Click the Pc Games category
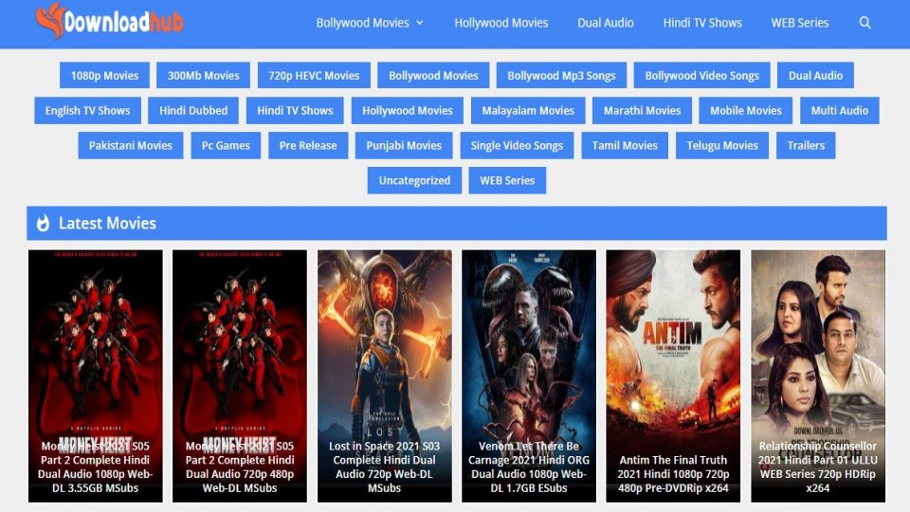The height and width of the screenshot is (512, 910). click(226, 145)
